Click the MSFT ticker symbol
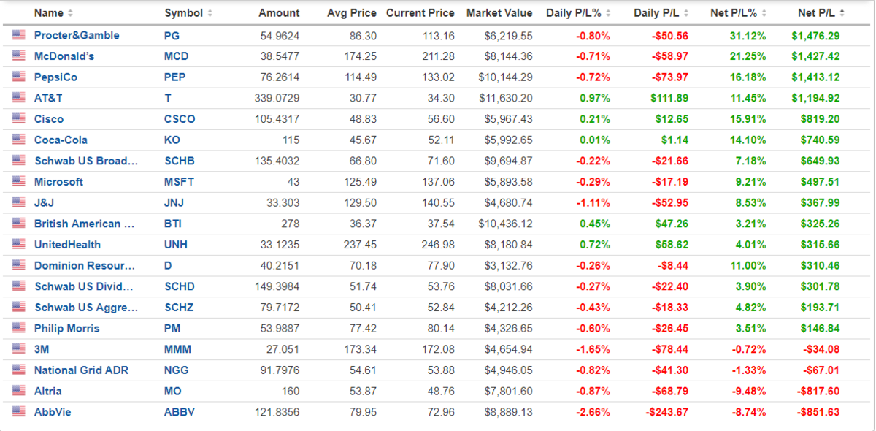This screenshot has width=876, height=431. click(x=179, y=182)
